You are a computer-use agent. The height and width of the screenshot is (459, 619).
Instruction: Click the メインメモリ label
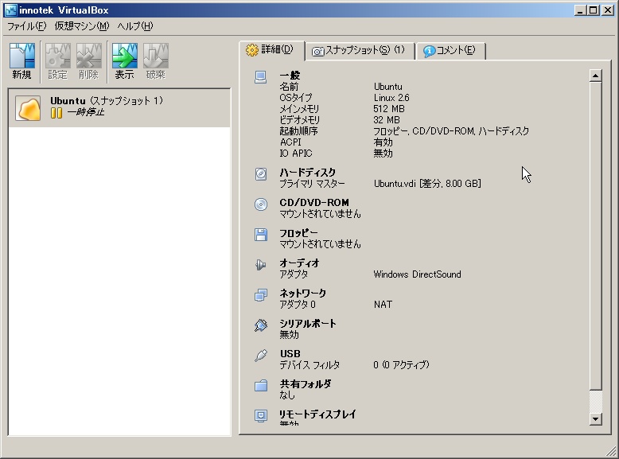click(x=299, y=108)
